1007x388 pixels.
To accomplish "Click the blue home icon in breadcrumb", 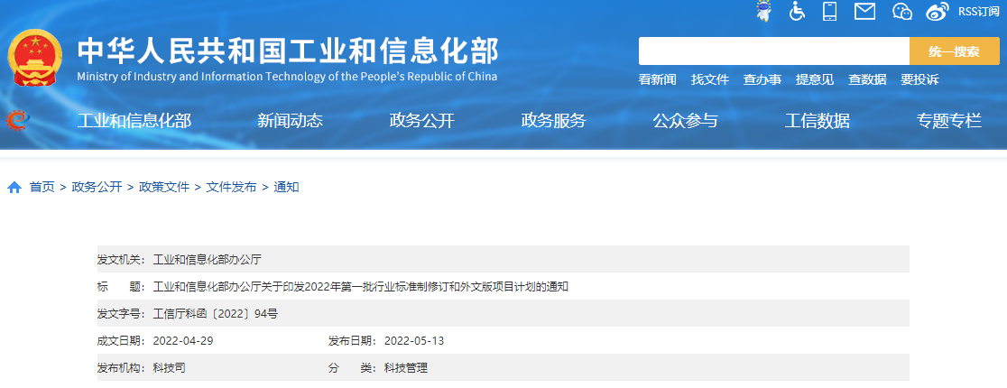I will pos(14,188).
